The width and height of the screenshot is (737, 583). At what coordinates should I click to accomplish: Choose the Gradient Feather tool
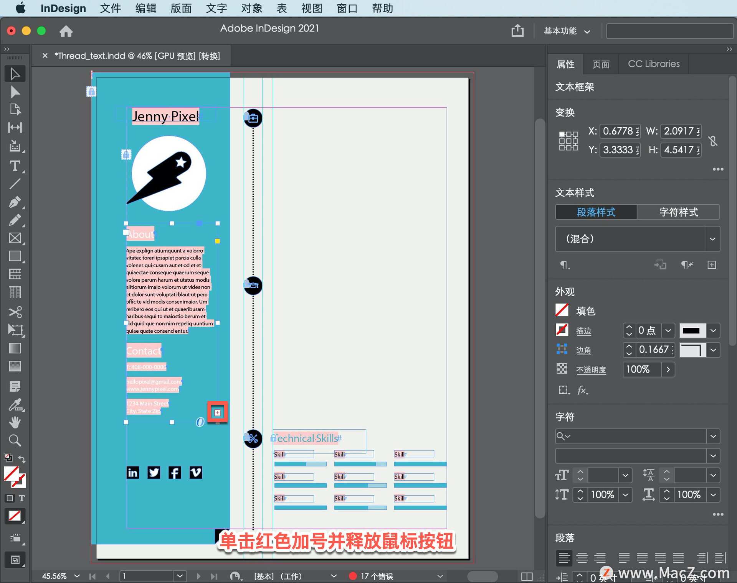15,366
